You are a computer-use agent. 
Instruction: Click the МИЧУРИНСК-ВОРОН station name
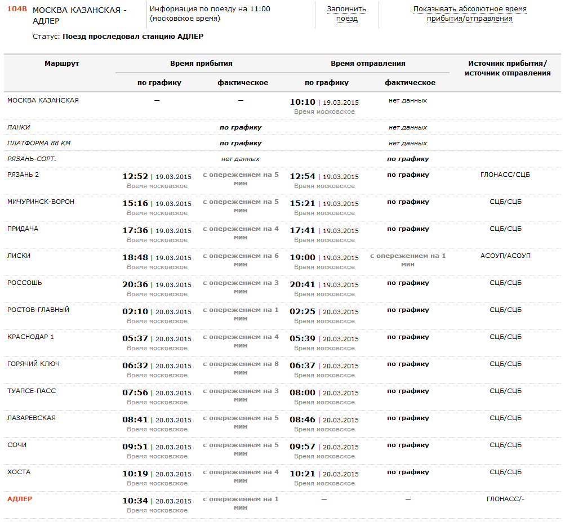point(41,202)
